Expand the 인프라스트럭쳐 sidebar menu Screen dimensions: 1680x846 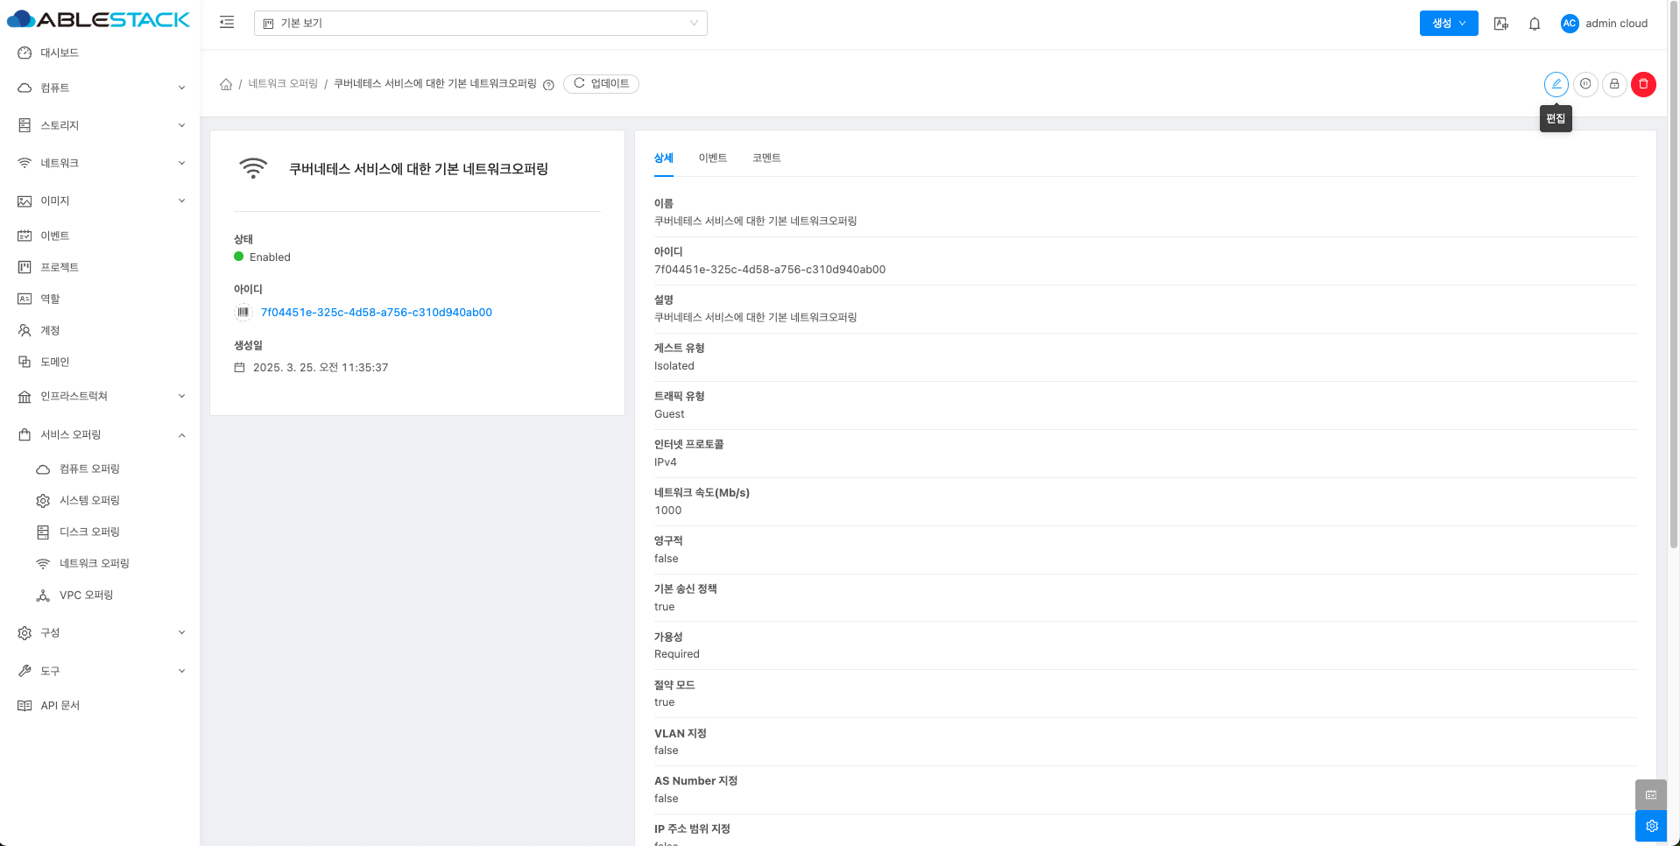(x=101, y=396)
